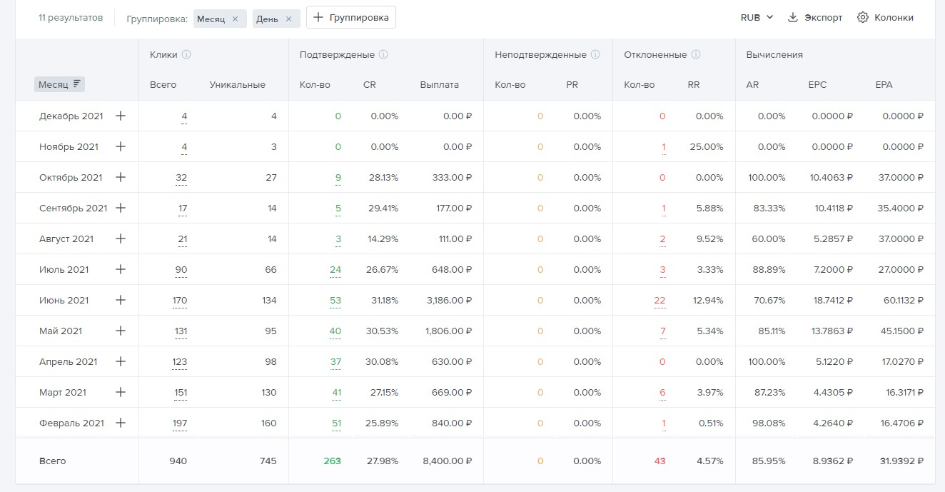Screen dimensions: 945x492
Task: Expand the Май 2021 row
Action: (x=121, y=331)
